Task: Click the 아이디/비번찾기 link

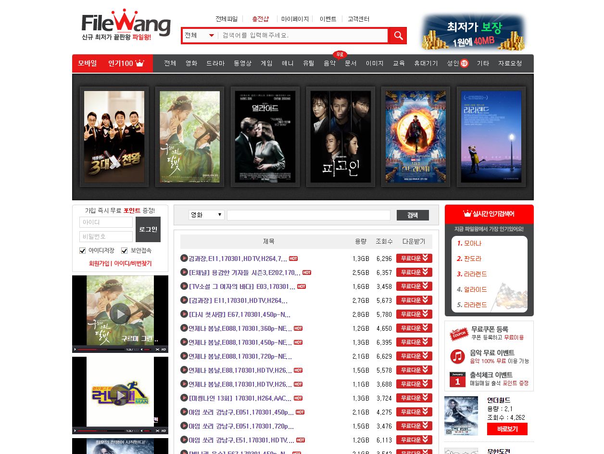Action: [x=133, y=264]
